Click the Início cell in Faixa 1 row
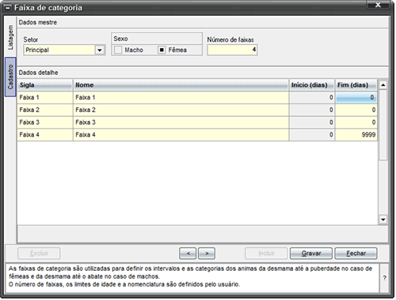The height and width of the screenshot is (300, 396). tap(312, 98)
